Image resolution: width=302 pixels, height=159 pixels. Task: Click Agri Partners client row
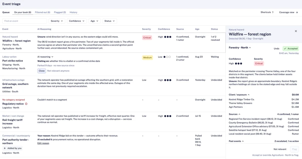pyautogui.click(x=264, y=107)
